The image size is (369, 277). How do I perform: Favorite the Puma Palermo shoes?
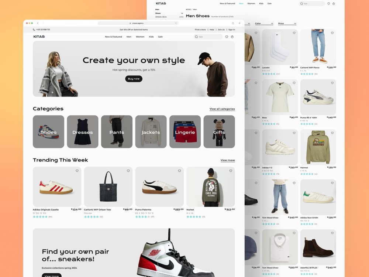(179, 171)
